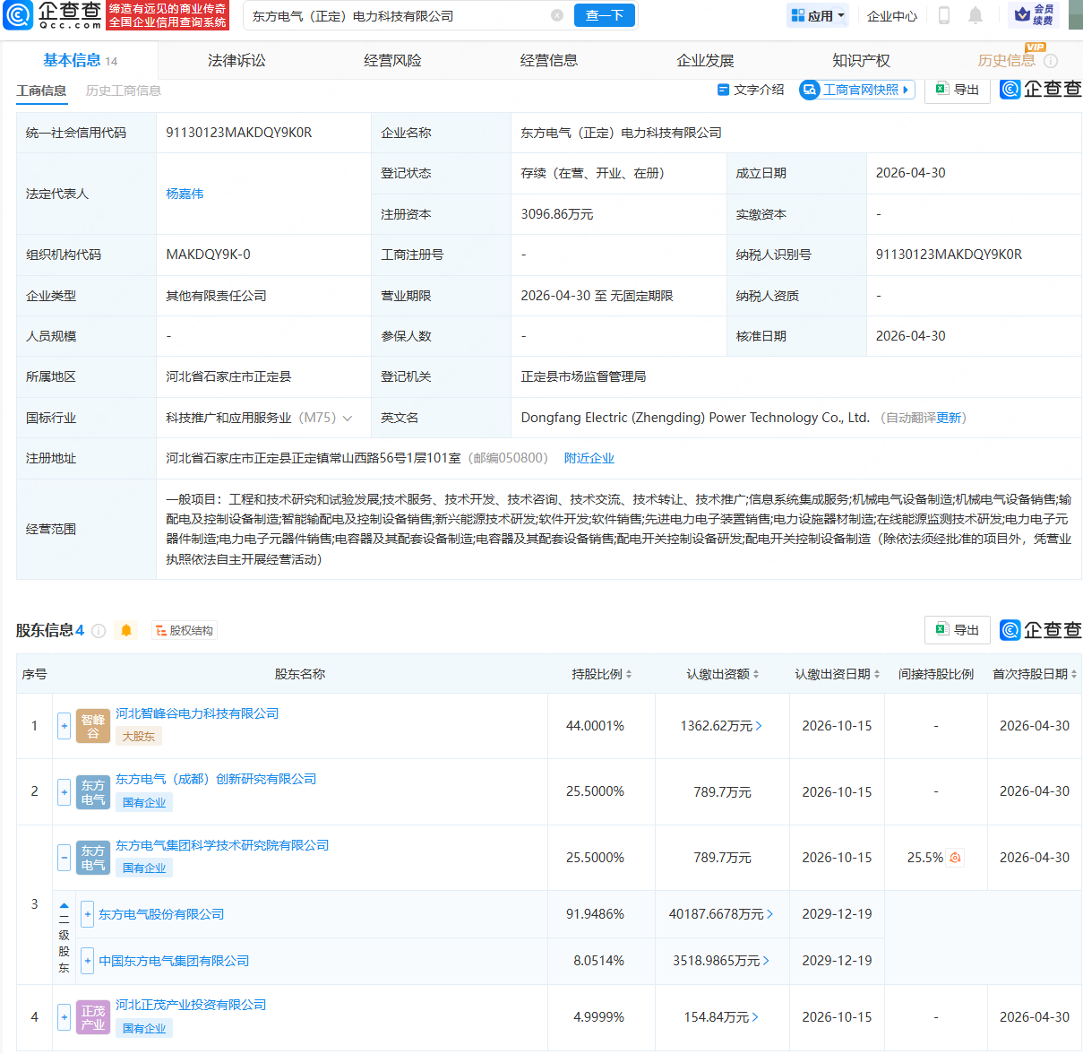Screen dimensions: 1083x1054
Task: Click the 智峰谷 company logo badge
Action: 93,726
